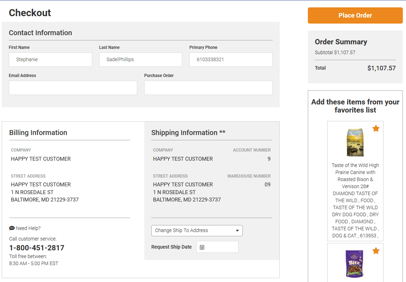Click the Need Help chat bubble icon

click(12, 228)
